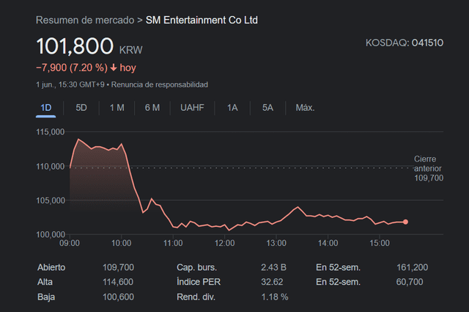Click the red down arrow icon
The width and height of the screenshot is (469, 312).
coord(114,68)
